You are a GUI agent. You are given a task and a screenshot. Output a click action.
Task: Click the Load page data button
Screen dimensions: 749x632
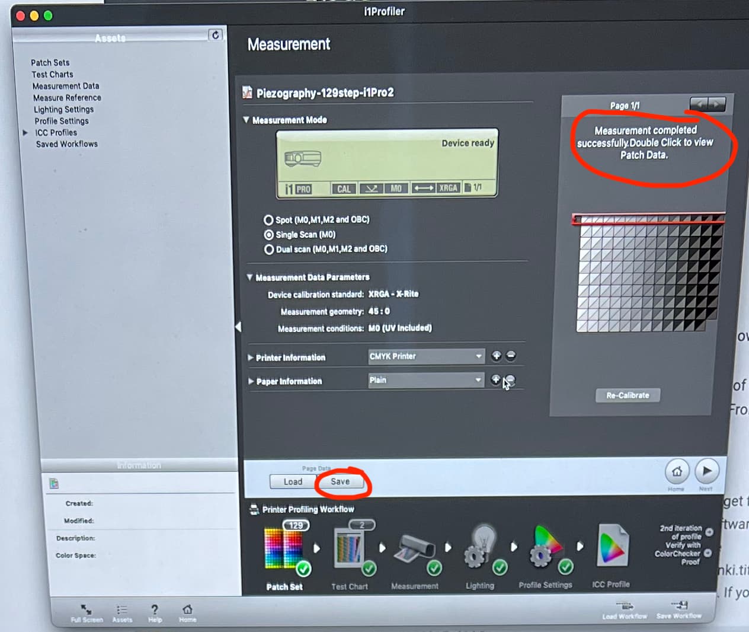click(x=293, y=482)
